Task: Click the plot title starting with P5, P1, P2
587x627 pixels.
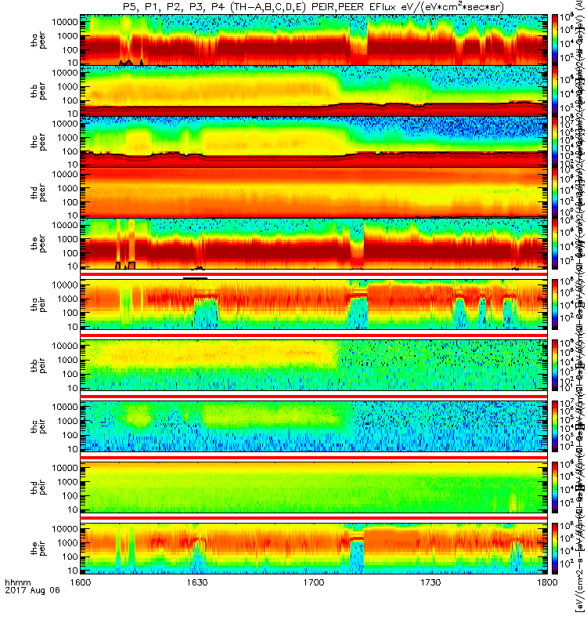Action: click(314, 6)
